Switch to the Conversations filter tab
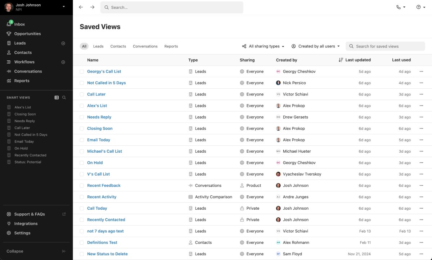 (x=145, y=46)
